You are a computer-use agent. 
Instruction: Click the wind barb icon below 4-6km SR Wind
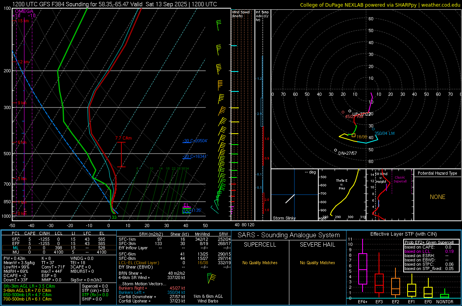click(211, 278)
